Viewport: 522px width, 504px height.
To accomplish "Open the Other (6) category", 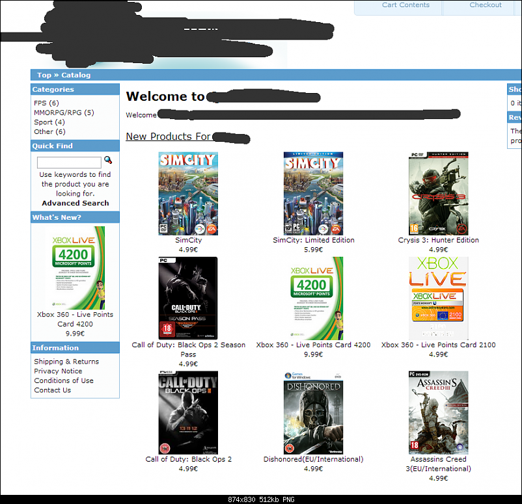I will (49, 132).
